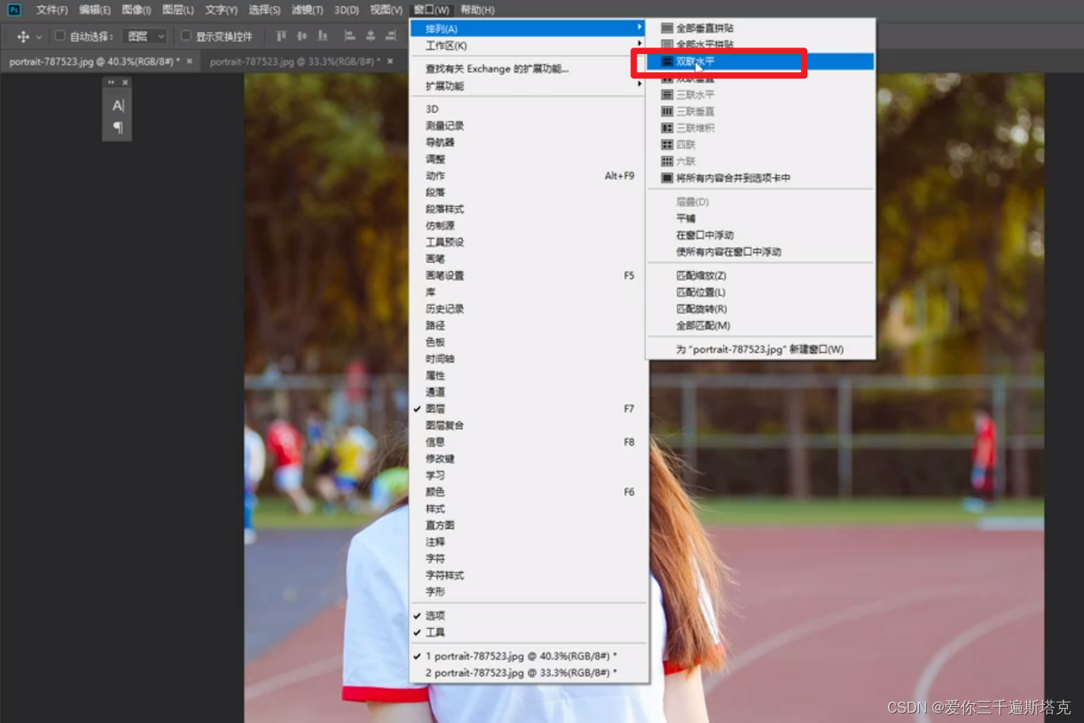Open the 文件(F) menu
The image size is (1084, 723).
click(52, 10)
